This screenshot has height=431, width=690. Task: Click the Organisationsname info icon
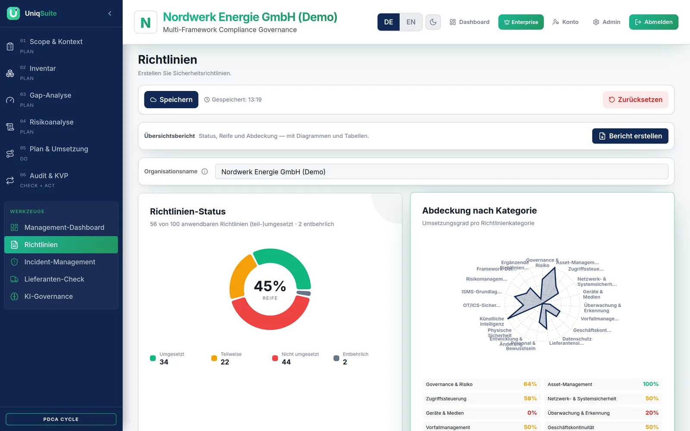tap(205, 172)
